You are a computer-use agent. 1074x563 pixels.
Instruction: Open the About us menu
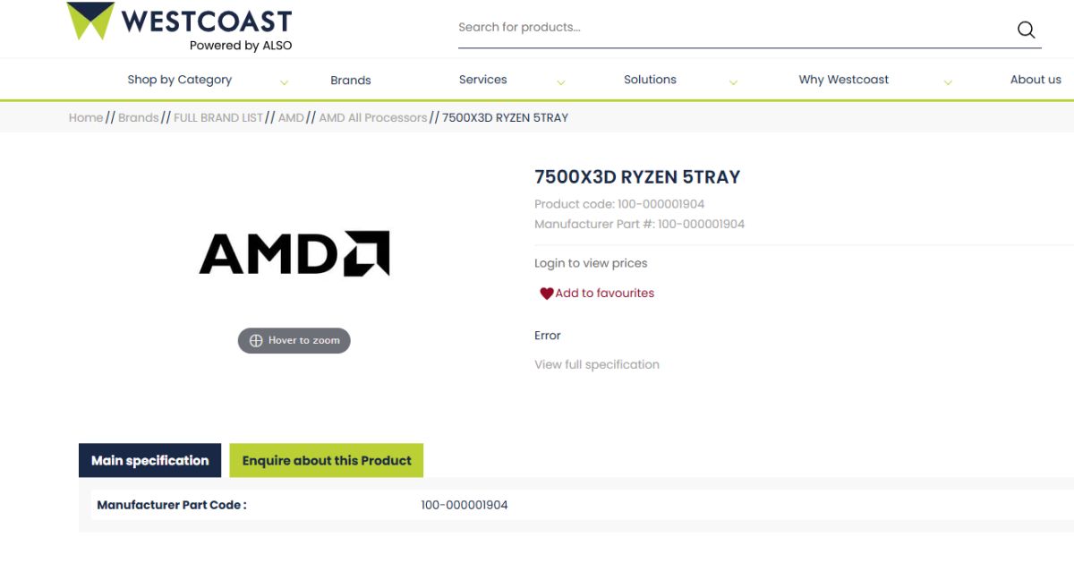point(1035,80)
